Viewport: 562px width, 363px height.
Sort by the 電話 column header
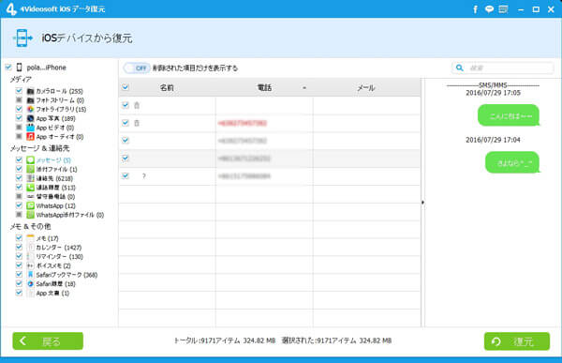point(264,87)
